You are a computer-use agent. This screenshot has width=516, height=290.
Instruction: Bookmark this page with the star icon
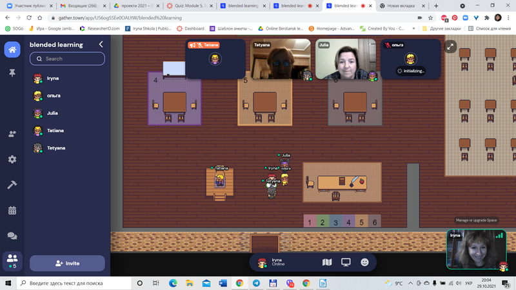430,18
